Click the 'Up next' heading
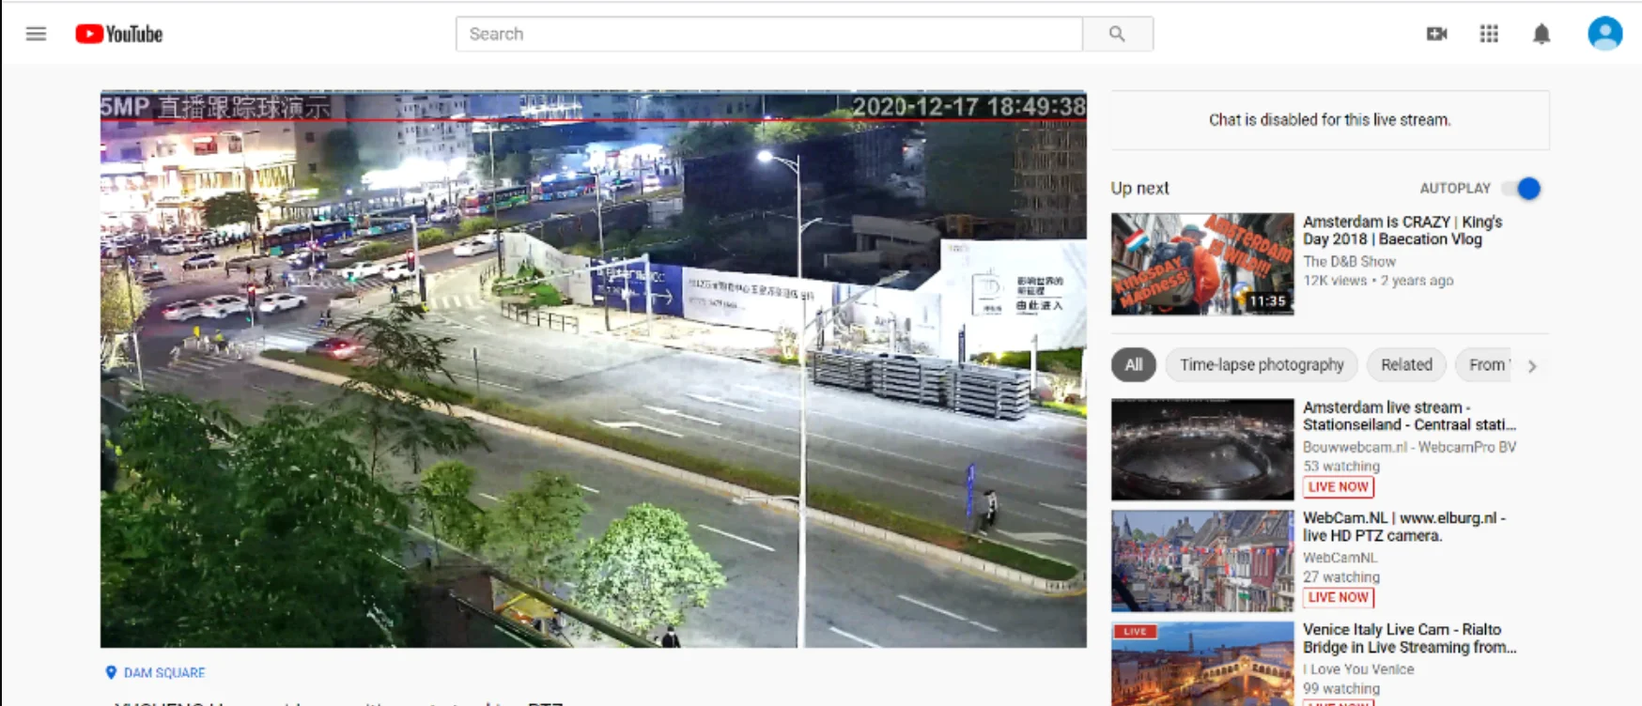This screenshot has width=1642, height=706. point(1140,189)
